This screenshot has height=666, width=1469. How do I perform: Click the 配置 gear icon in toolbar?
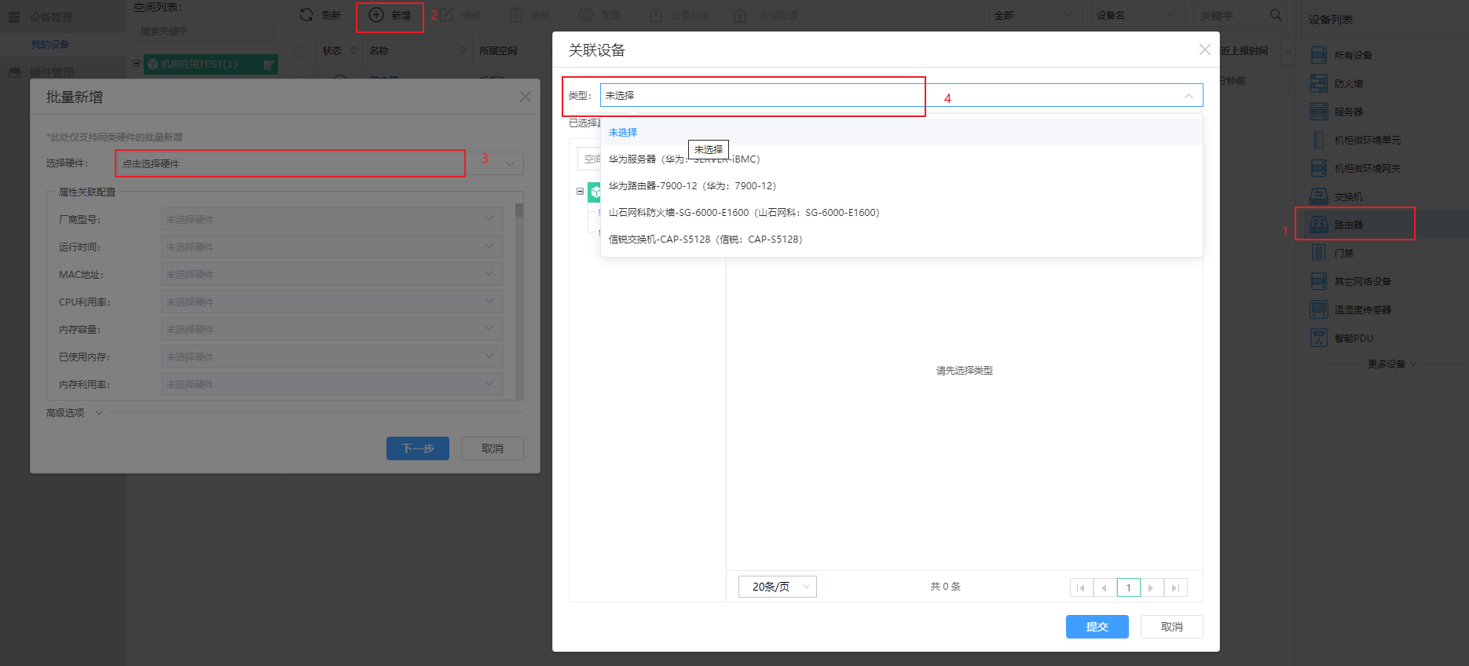(x=586, y=15)
